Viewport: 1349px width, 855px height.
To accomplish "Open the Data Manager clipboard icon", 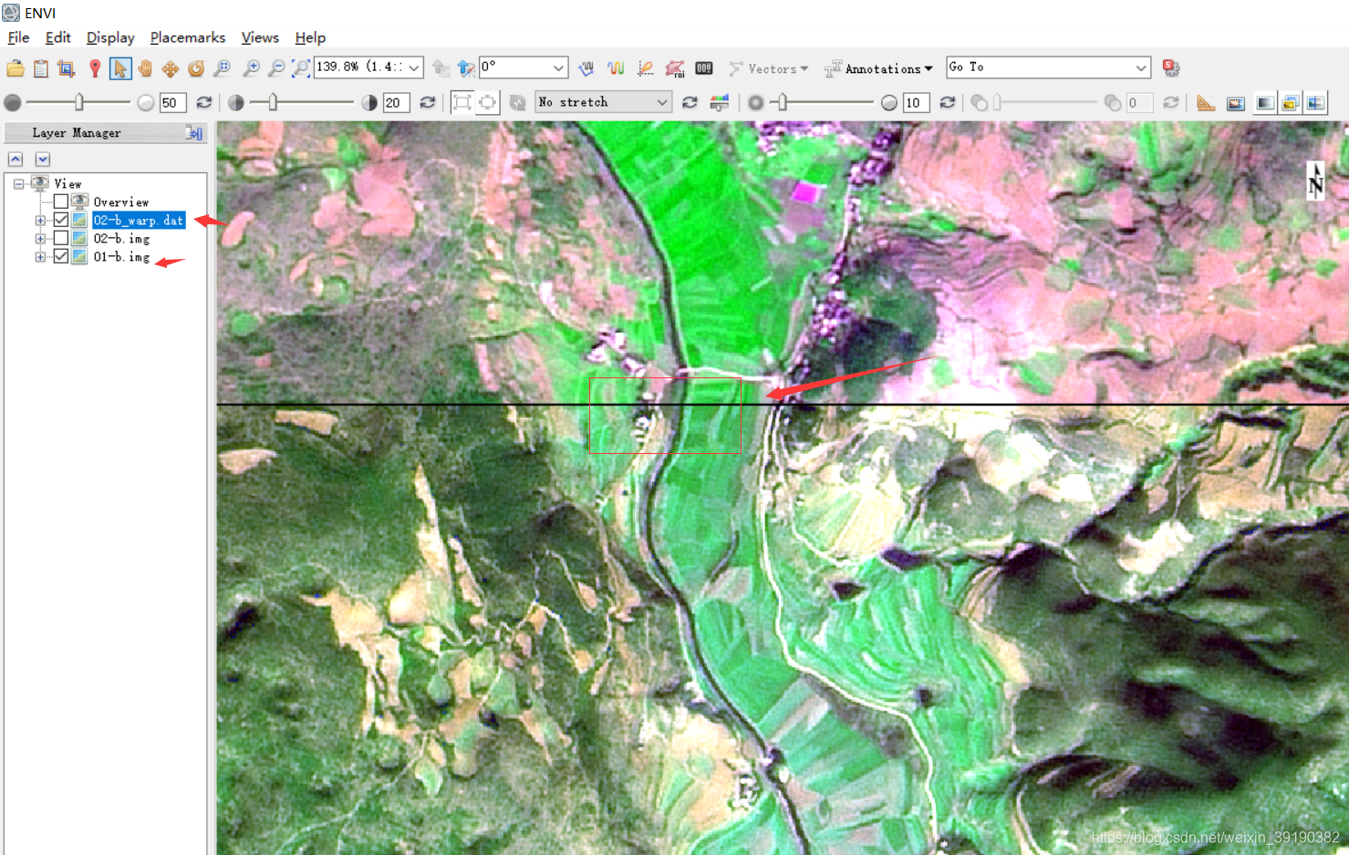I will [41, 68].
